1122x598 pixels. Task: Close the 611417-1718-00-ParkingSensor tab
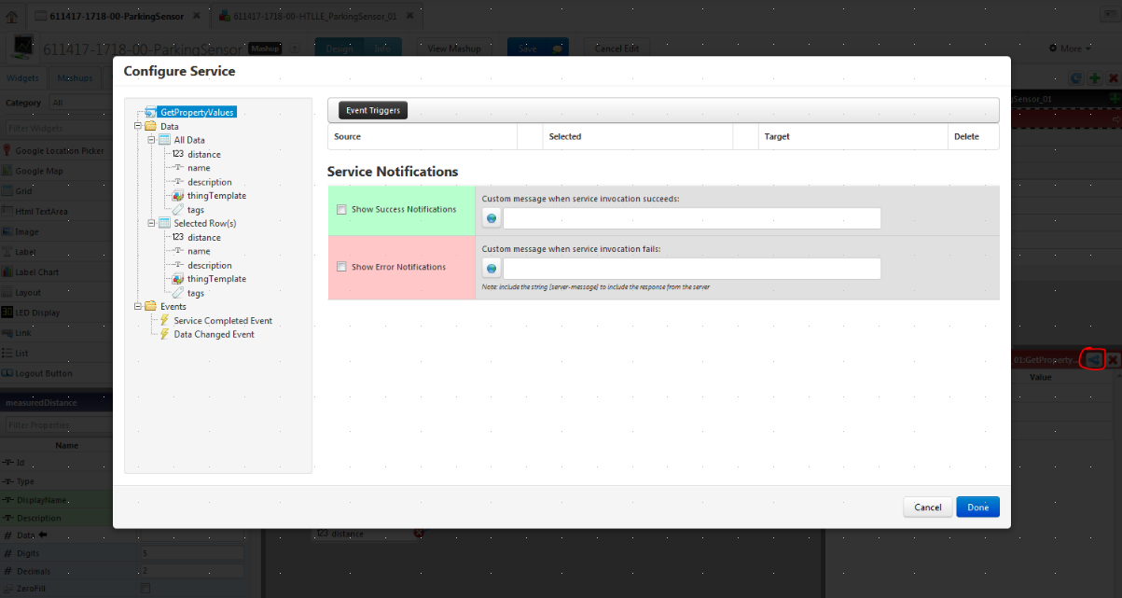(x=198, y=17)
